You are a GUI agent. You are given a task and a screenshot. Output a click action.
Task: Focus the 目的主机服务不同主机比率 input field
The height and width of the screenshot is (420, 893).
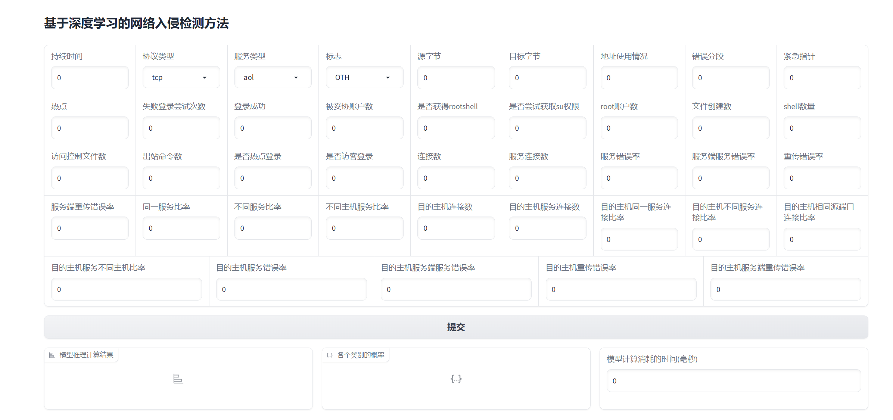coord(127,289)
